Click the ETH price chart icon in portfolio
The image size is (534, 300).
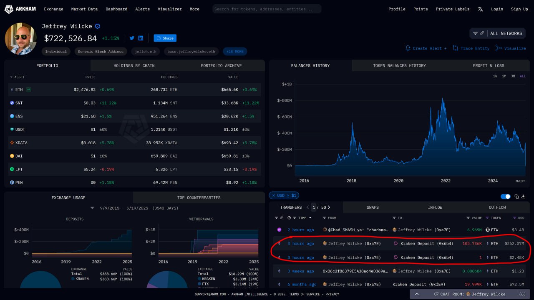(28, 90)
